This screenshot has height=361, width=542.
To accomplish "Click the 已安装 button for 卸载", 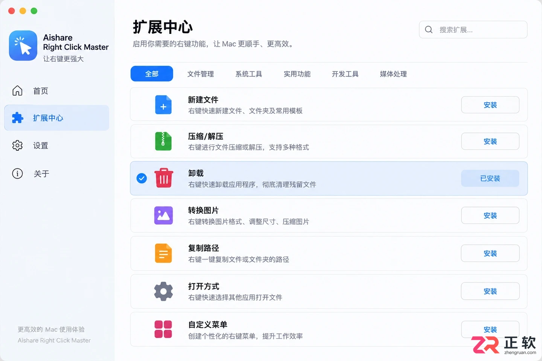I will pos(490,178).
